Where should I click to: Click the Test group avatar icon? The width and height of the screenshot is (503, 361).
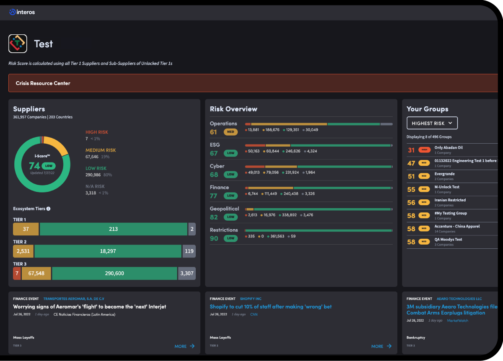[18, 44]
